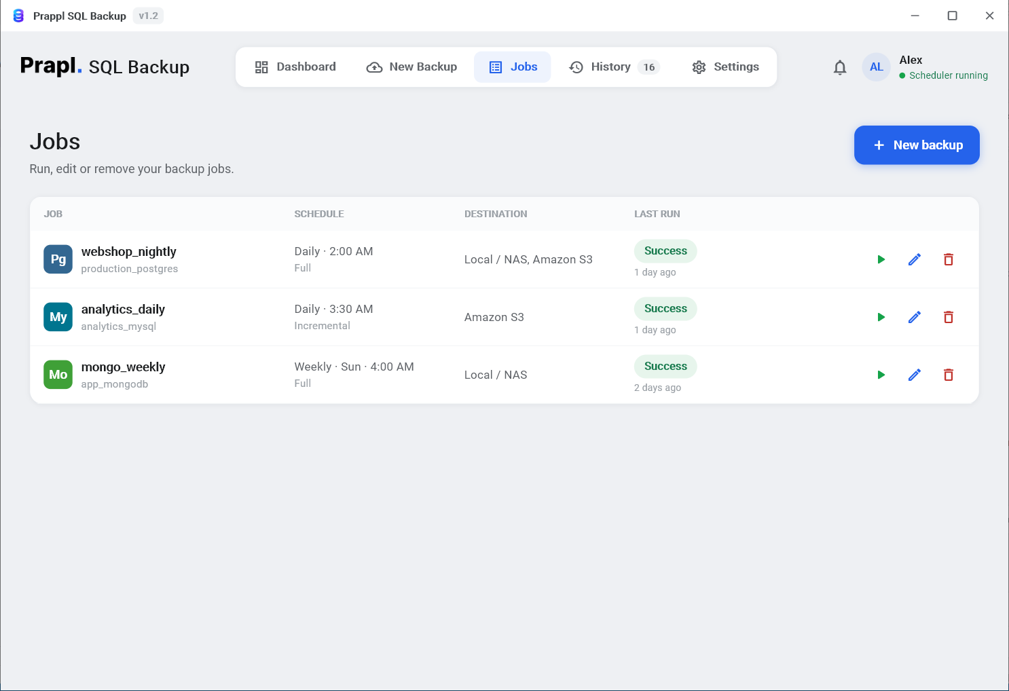Screen dimensions: 1009x691
Task: Click the JOB column header
Action: point(53,214)
